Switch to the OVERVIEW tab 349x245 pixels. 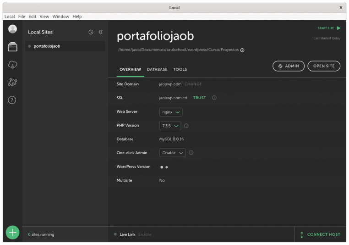130,69
